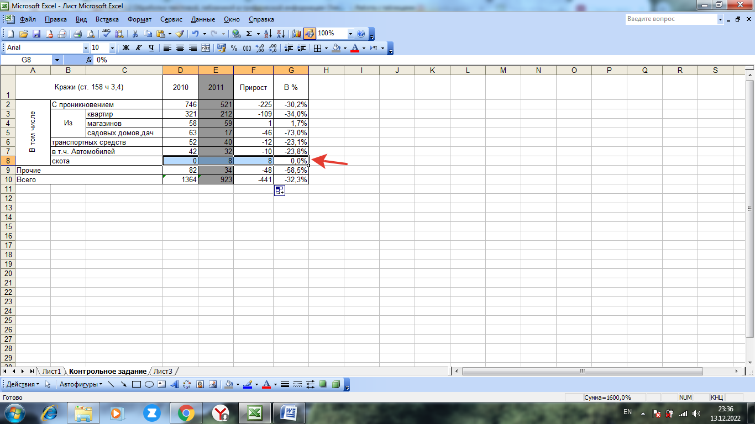
Task: Switch to the Лист3 sheet tab
Action: point(163,372)
